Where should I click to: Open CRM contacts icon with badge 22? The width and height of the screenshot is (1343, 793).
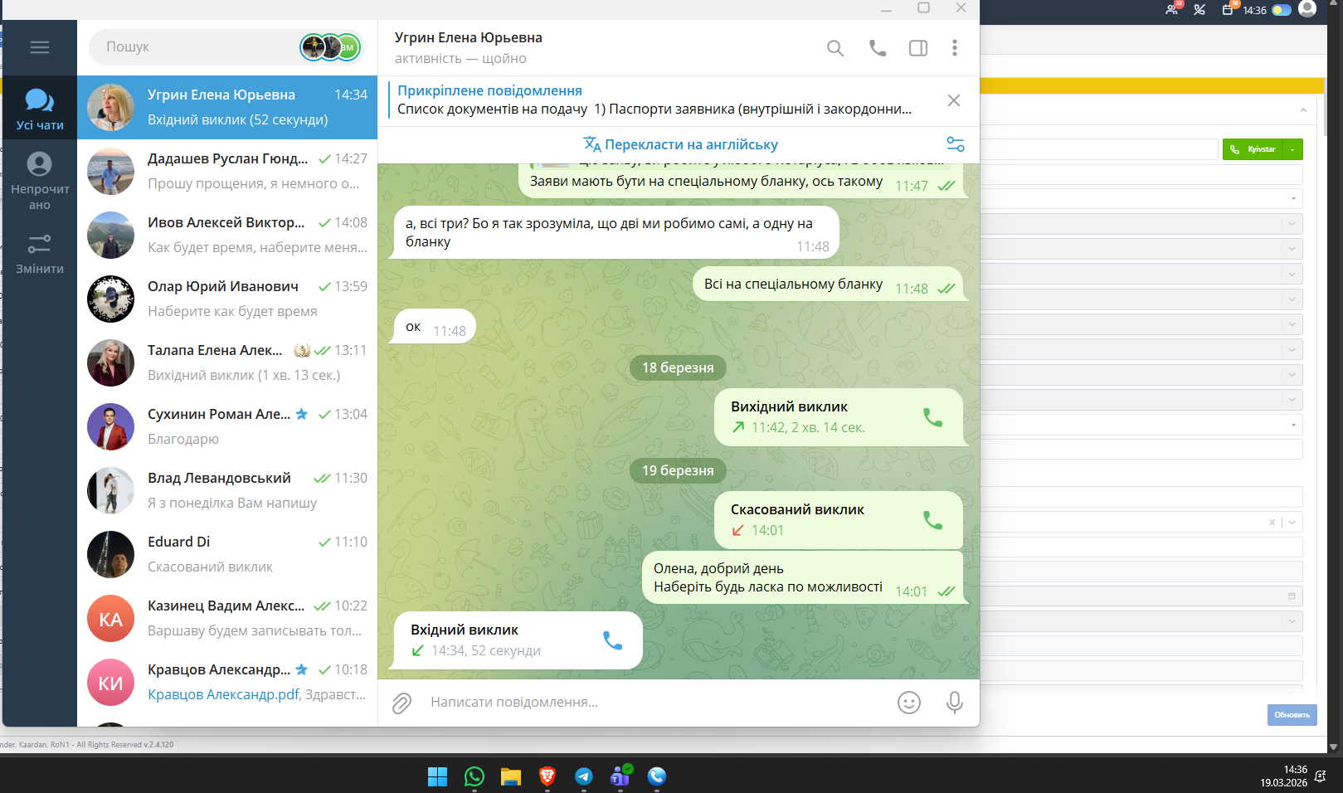[1172, 9]
